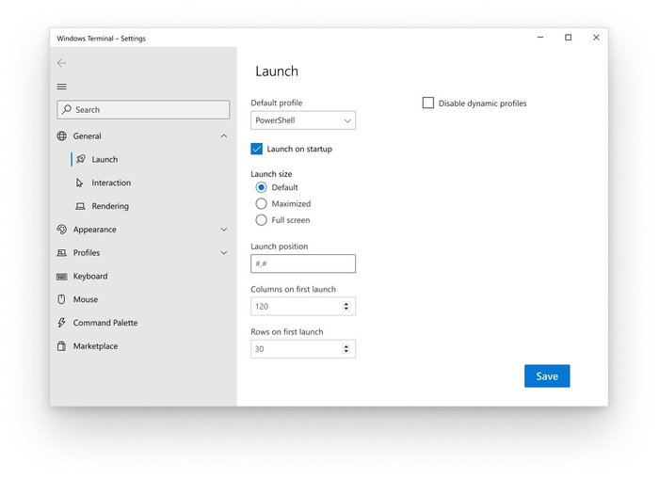Click the Launch position input field
Image resolution: width=659 pixels, height=479 pixels.
coord(303,263)
